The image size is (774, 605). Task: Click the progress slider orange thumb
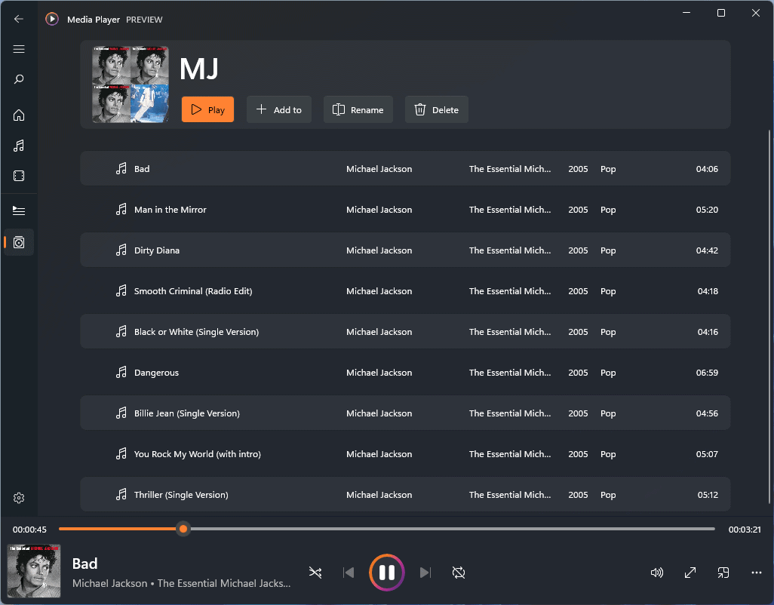tap(183, 529)
